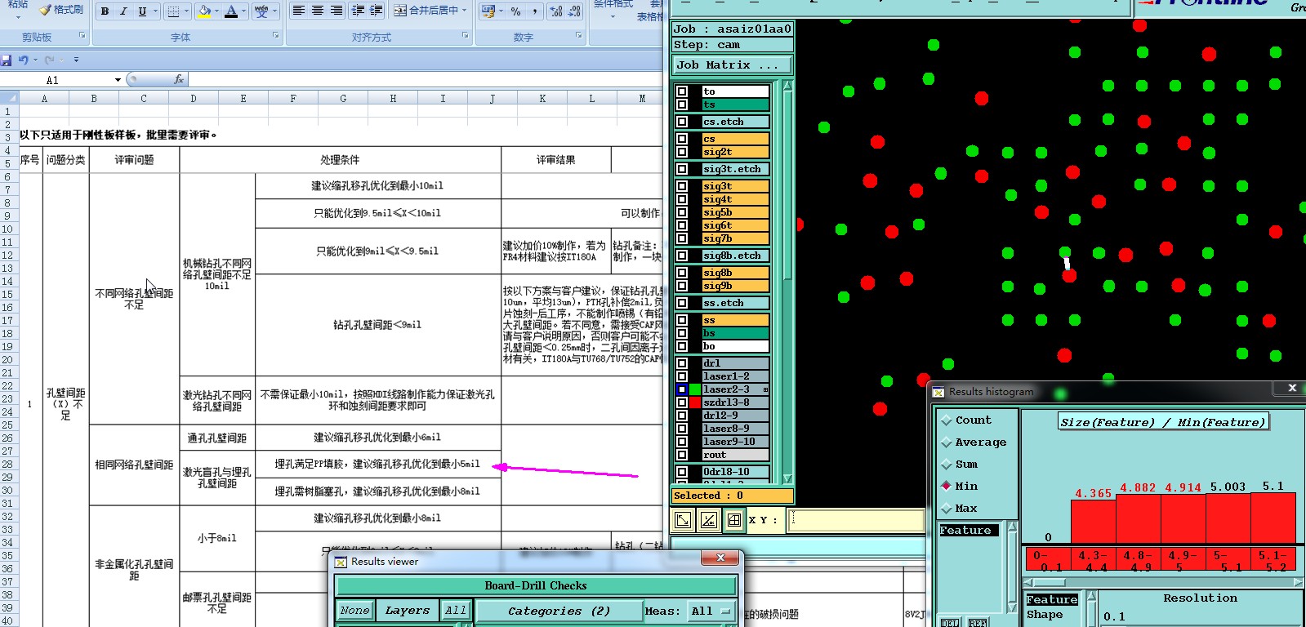Screen dimensions: 1306x627
Task: Align text right in Excel
Action: click(337, 11)
